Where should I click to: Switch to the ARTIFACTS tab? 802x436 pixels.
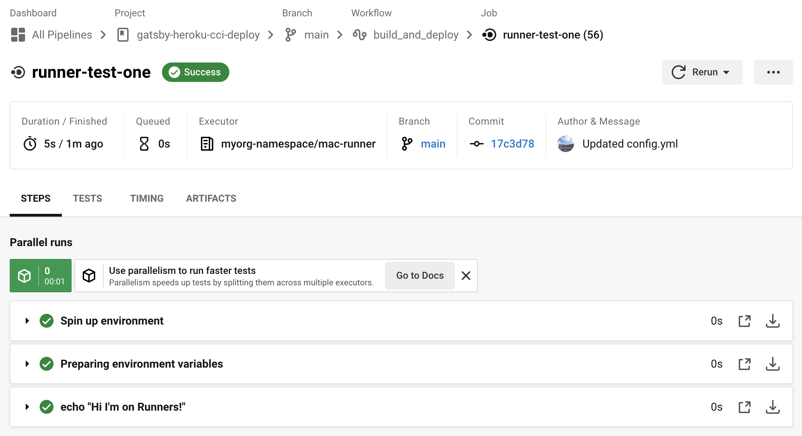tap(211, 199)
